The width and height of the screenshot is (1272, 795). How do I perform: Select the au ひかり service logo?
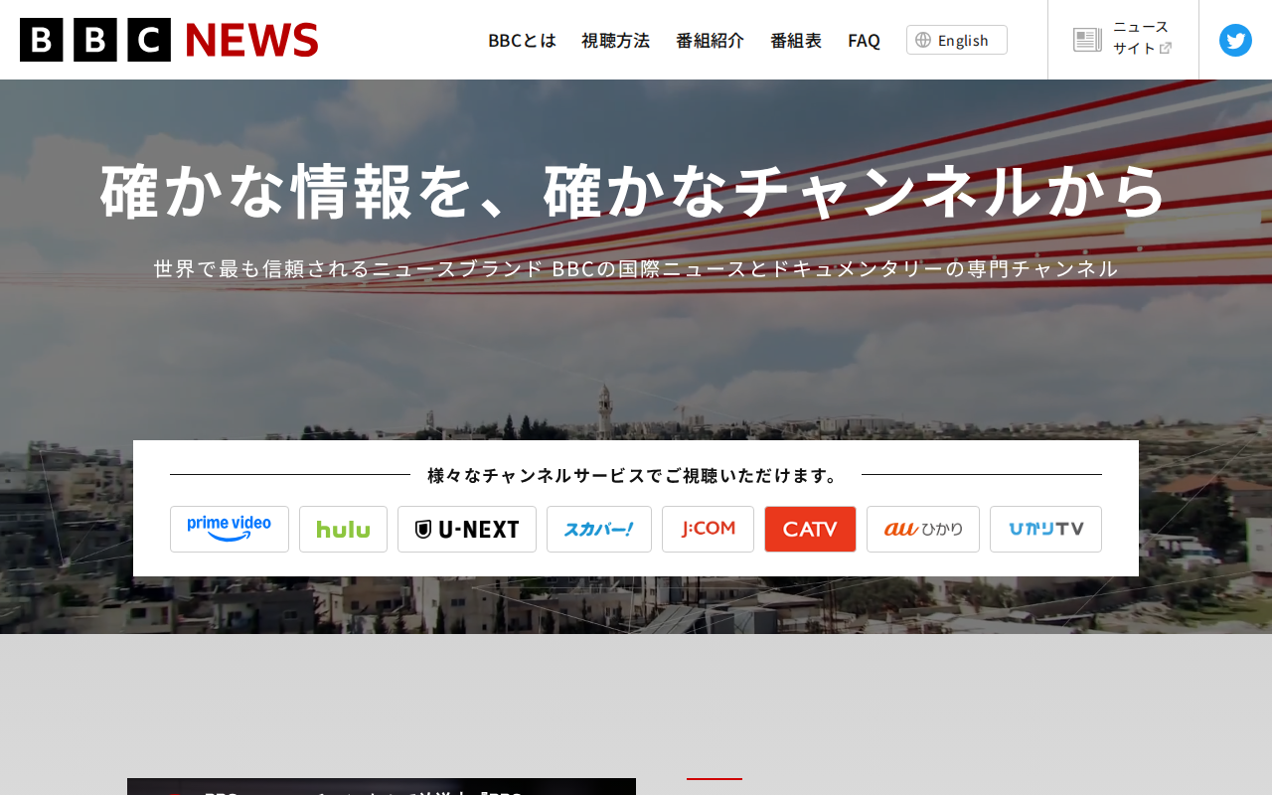923,529
